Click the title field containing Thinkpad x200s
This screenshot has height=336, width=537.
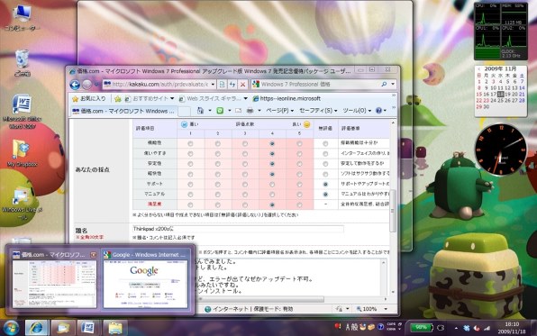coord(238,229)
